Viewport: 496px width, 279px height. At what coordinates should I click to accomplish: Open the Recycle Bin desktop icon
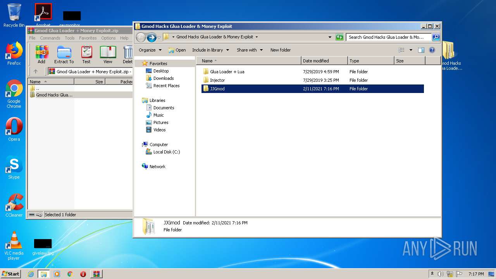point(14,15)
